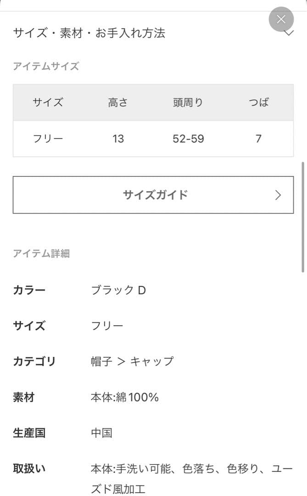Click the chevron arrow on サイズガイド button
The image size is (307, 496).
click(x=278, y=195)
